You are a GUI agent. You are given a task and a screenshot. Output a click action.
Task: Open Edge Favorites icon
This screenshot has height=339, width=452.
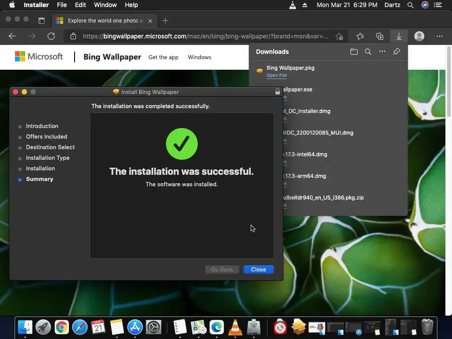click(360, 36)
